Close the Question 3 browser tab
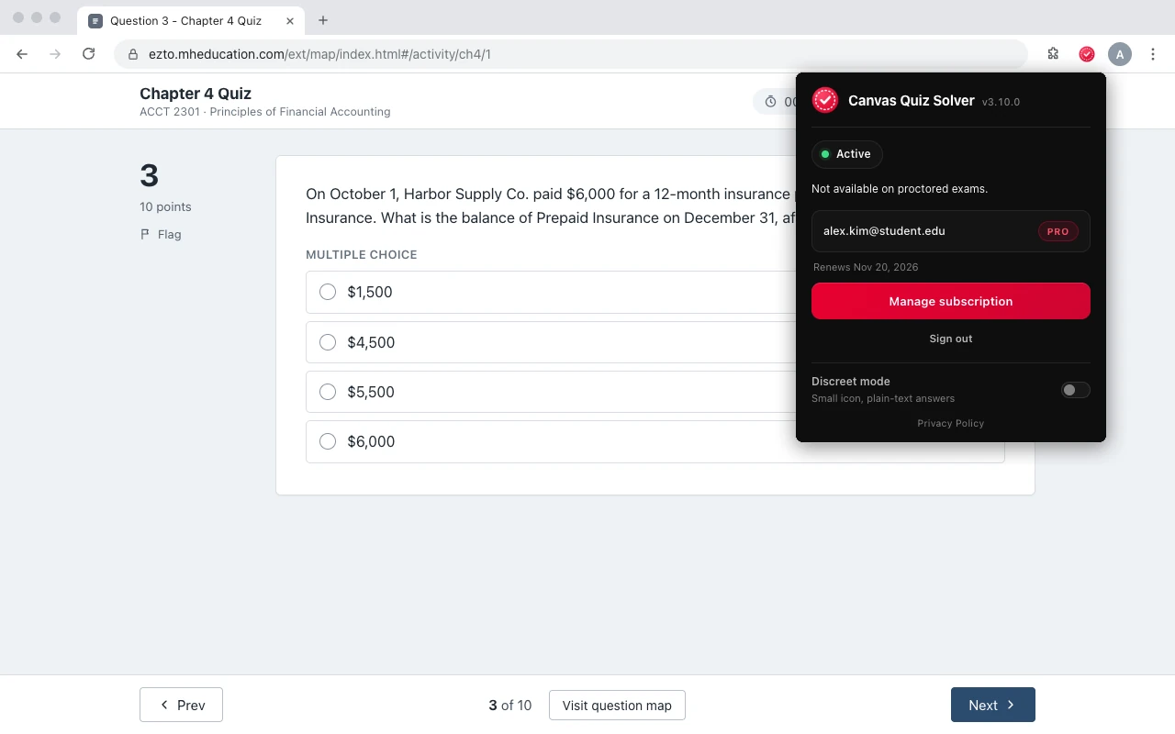 [x=289, y=20]
